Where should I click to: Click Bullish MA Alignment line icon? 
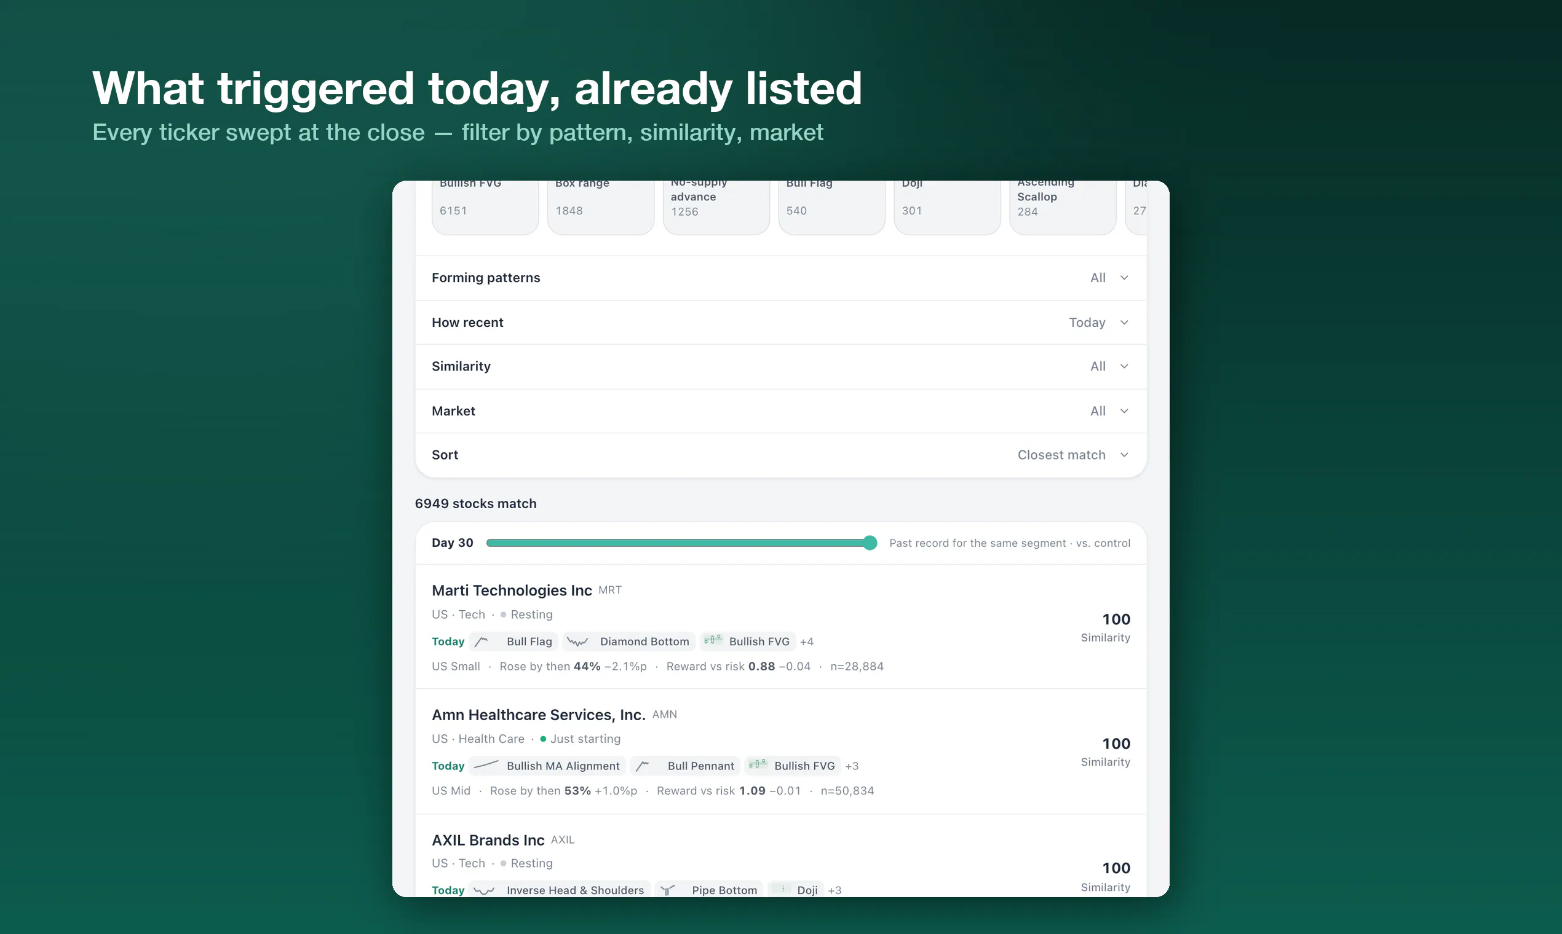tap(486, 765)
